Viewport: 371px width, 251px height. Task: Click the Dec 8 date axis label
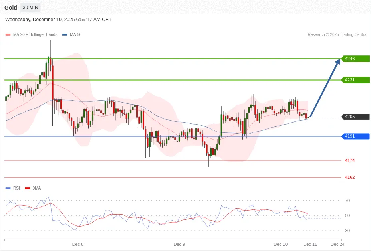point(78,244)
